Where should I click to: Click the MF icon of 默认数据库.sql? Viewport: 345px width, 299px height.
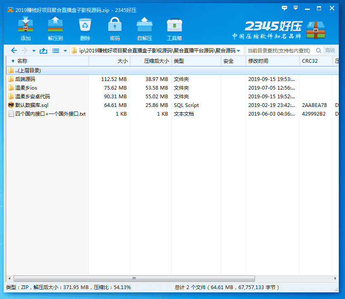(x=11, y=105)
